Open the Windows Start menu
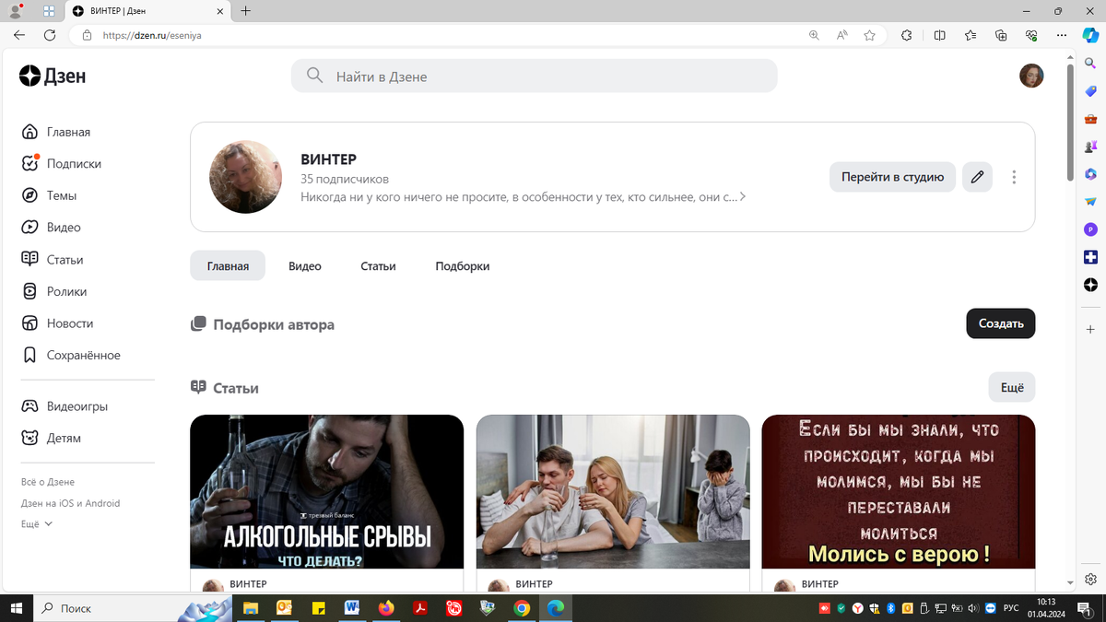Image resolution: width=1106 pixels, height=622 pixels. [16, 608]
